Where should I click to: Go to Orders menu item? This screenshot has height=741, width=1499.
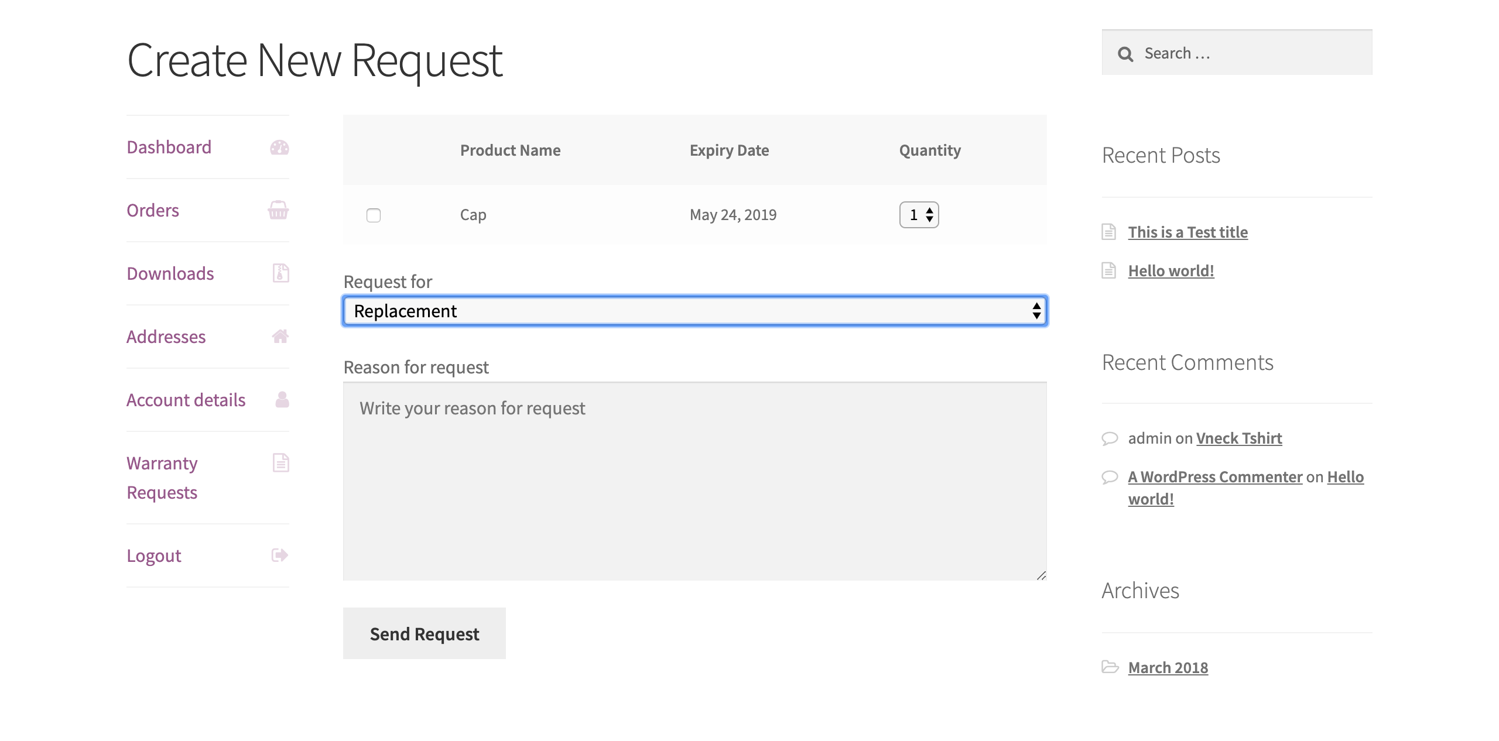pos(153,210)
